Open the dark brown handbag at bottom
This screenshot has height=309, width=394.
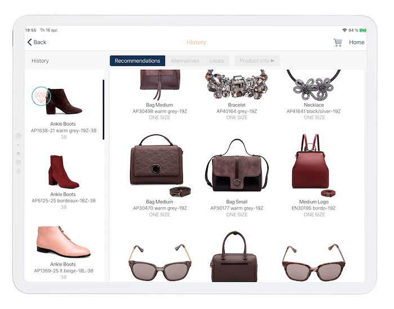(x=234, y=256)
